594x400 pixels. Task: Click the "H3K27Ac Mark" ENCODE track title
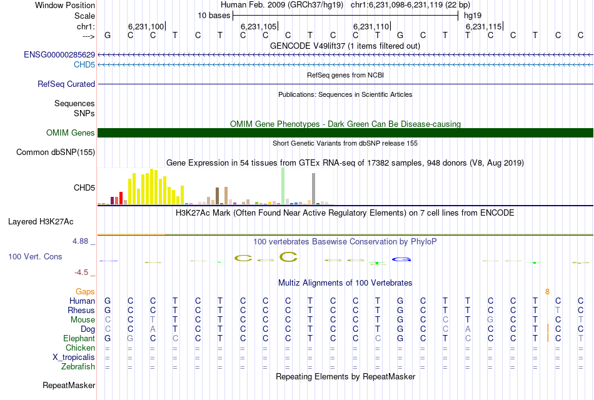click(345, 213)
